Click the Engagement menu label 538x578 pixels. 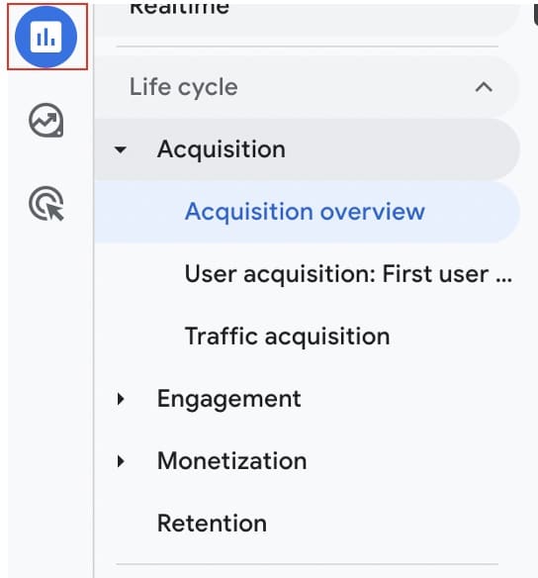coord(229,399)
